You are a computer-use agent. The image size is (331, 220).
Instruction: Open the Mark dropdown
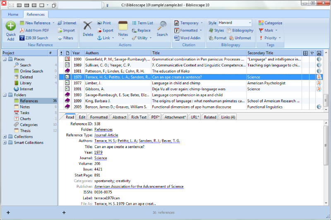pyautogui.click(x=276, y=30)
